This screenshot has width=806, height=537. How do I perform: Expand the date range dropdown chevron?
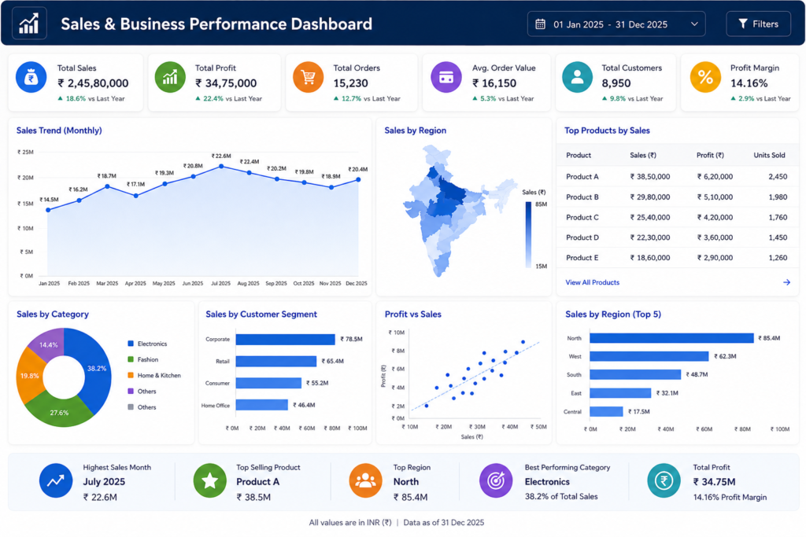click(x=694, y=24)
